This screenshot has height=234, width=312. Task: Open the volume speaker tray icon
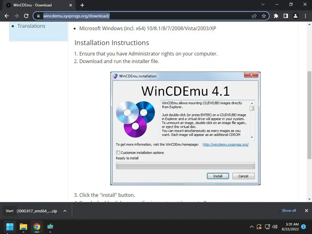click(x=275, y=227)
